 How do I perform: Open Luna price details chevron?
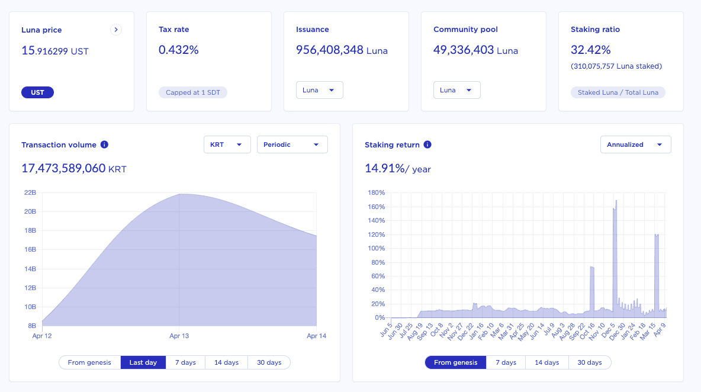tap(116, 30)
